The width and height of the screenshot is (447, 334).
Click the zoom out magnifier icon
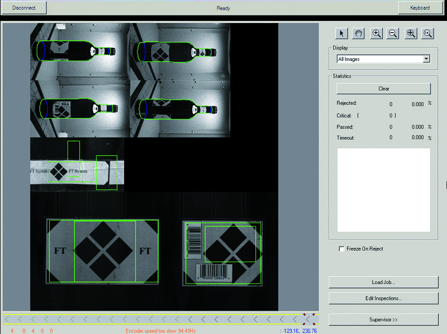coord(393,34)
